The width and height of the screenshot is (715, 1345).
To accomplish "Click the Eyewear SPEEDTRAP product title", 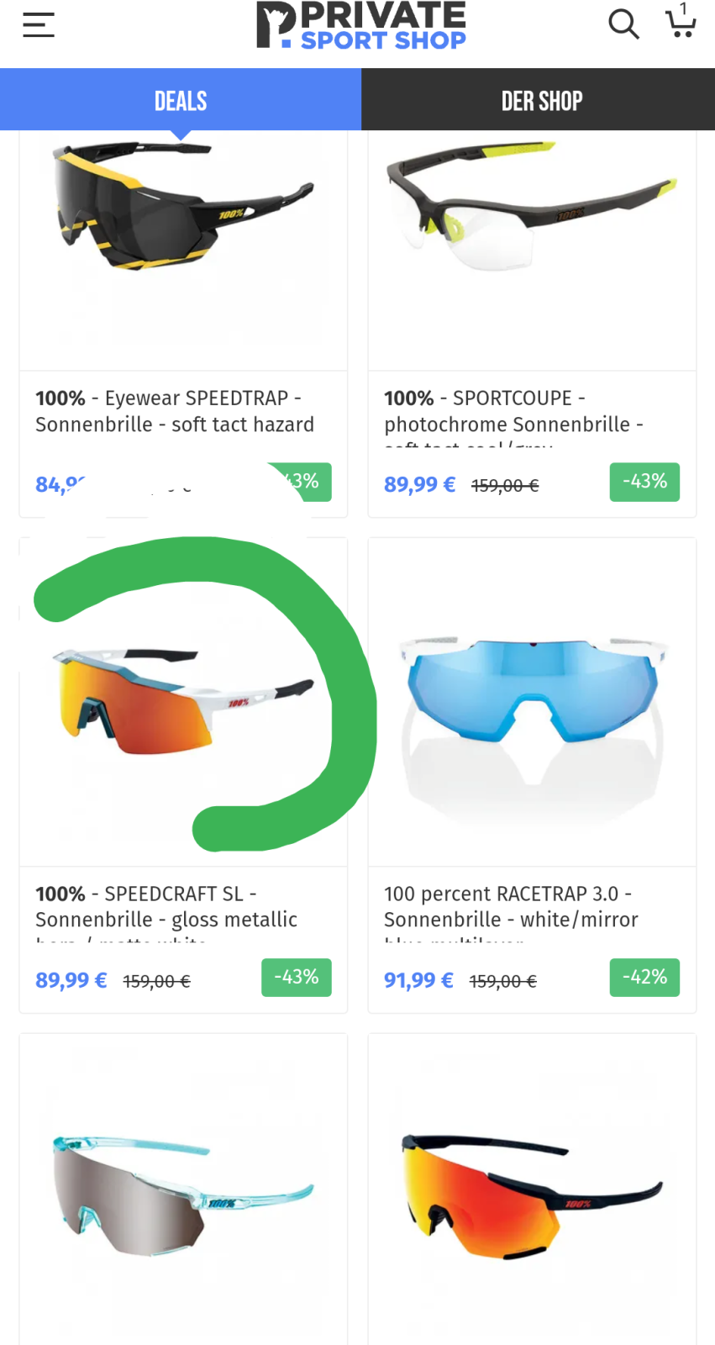I will coord(175,411).
